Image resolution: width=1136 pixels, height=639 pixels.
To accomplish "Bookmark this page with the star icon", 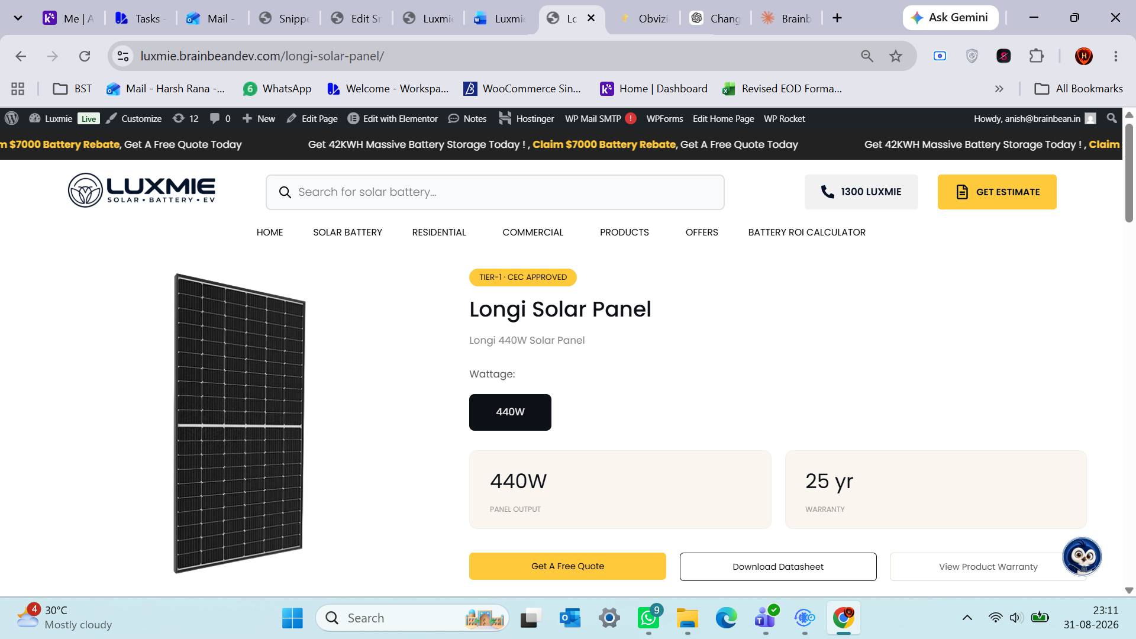I will [896, 56].
